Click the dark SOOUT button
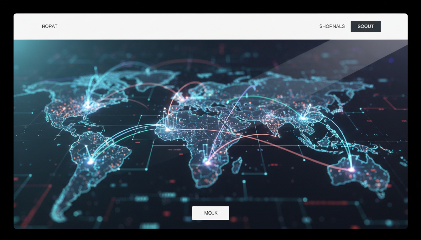The image size is (421, 240). coord(366,26)
